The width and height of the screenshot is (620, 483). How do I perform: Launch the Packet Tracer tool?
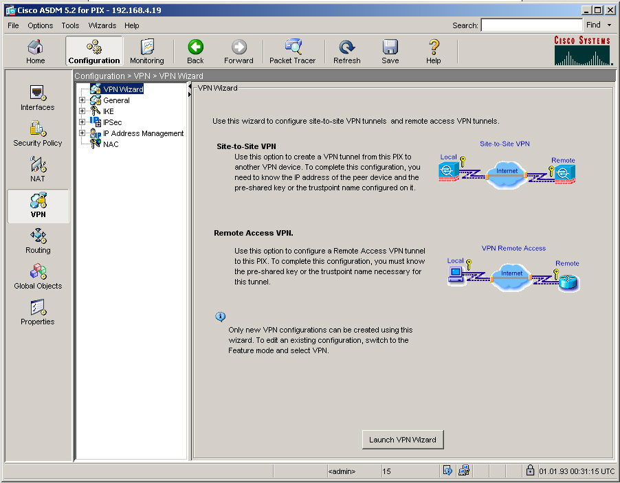292,52
